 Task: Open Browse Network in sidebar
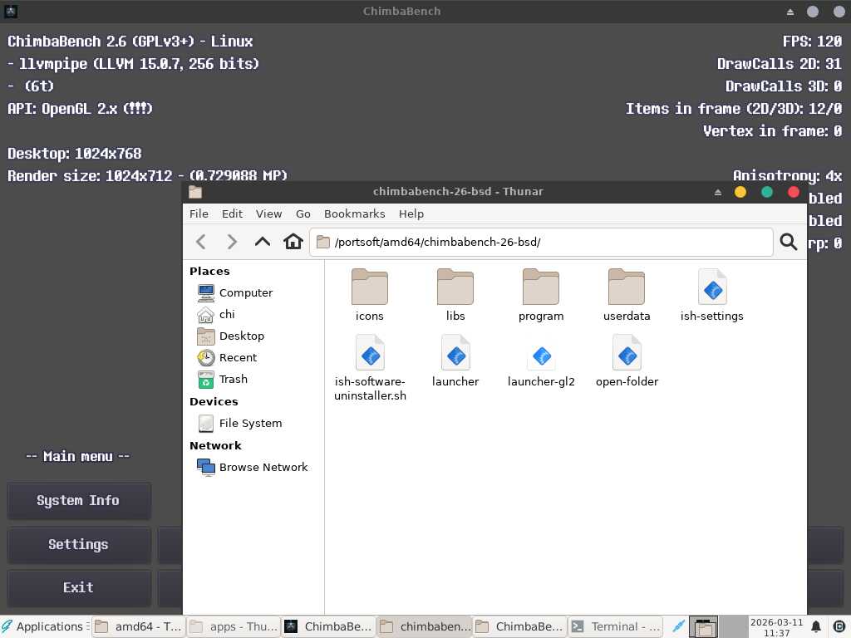pos(253,467)
